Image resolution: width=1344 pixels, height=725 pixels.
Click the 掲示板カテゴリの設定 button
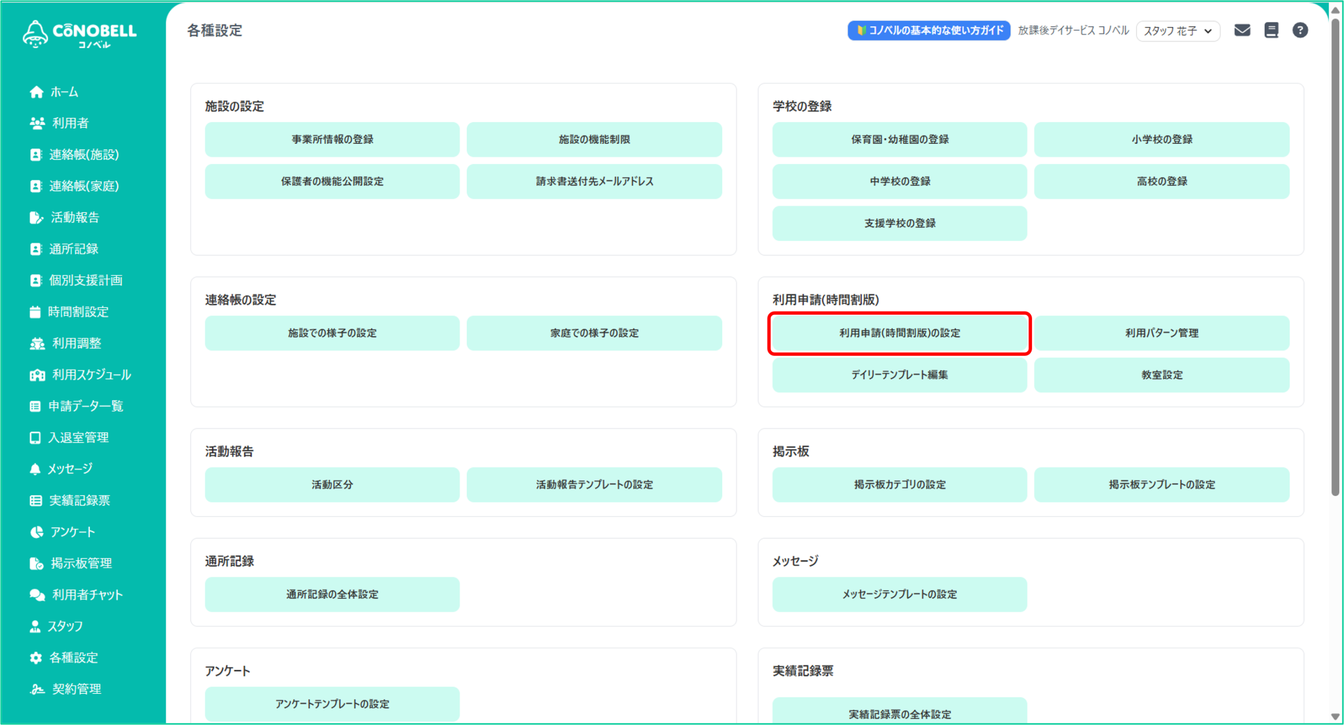coord(899,484)
